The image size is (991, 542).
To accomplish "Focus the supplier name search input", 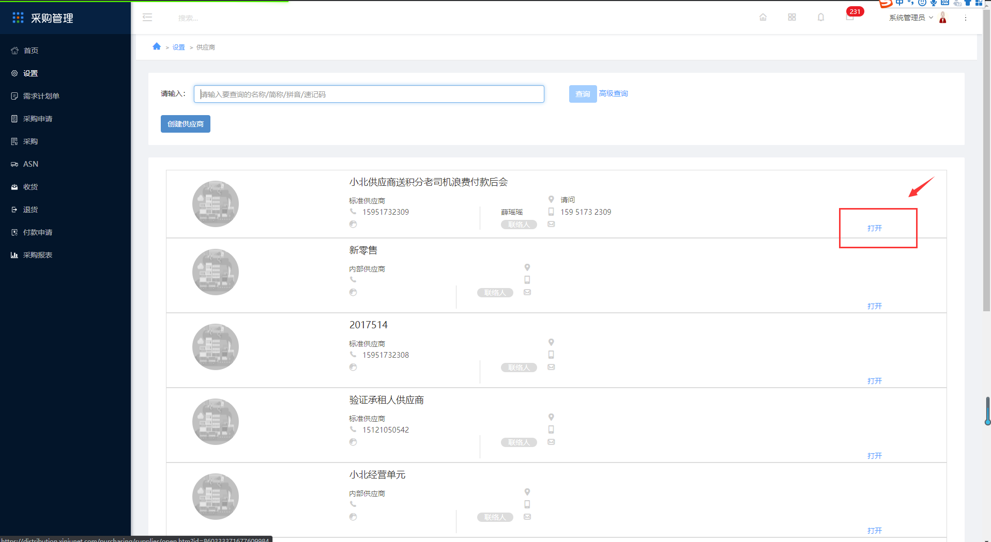I will (369, 94).
